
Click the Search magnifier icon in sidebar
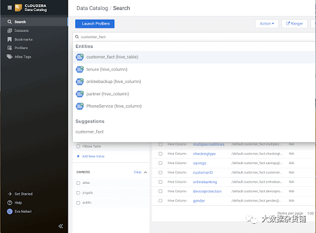[9, 22]
